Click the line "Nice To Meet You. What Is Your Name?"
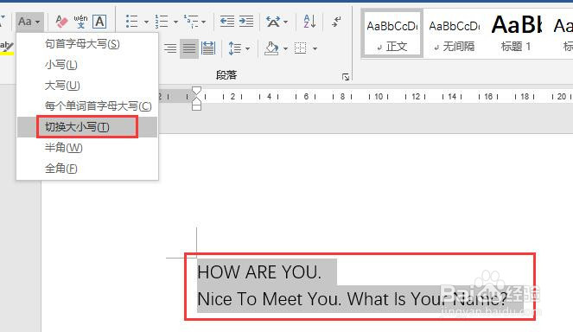 [x=353, y=299]
